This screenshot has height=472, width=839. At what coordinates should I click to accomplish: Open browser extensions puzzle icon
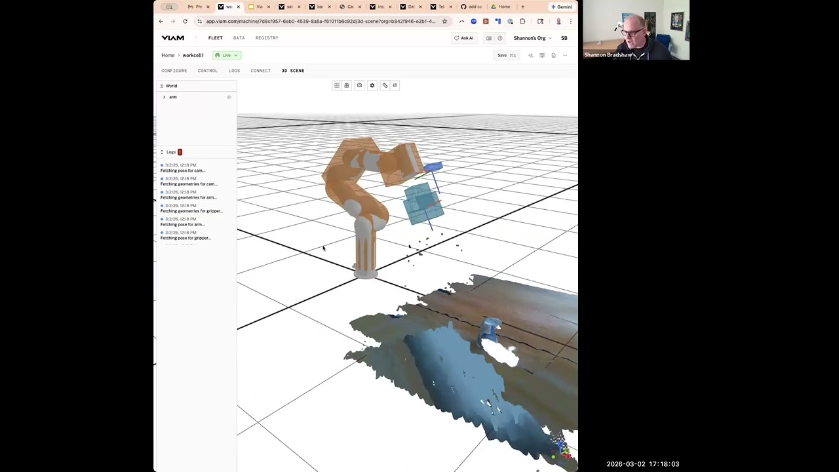coord(522,21)
